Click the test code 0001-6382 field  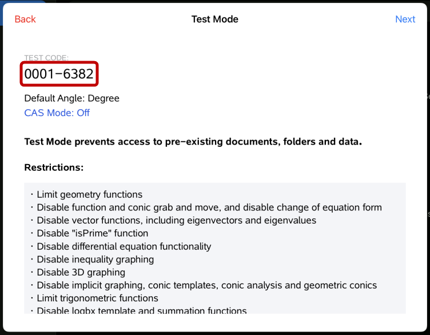pyautogui.click(x=59, y=74)
